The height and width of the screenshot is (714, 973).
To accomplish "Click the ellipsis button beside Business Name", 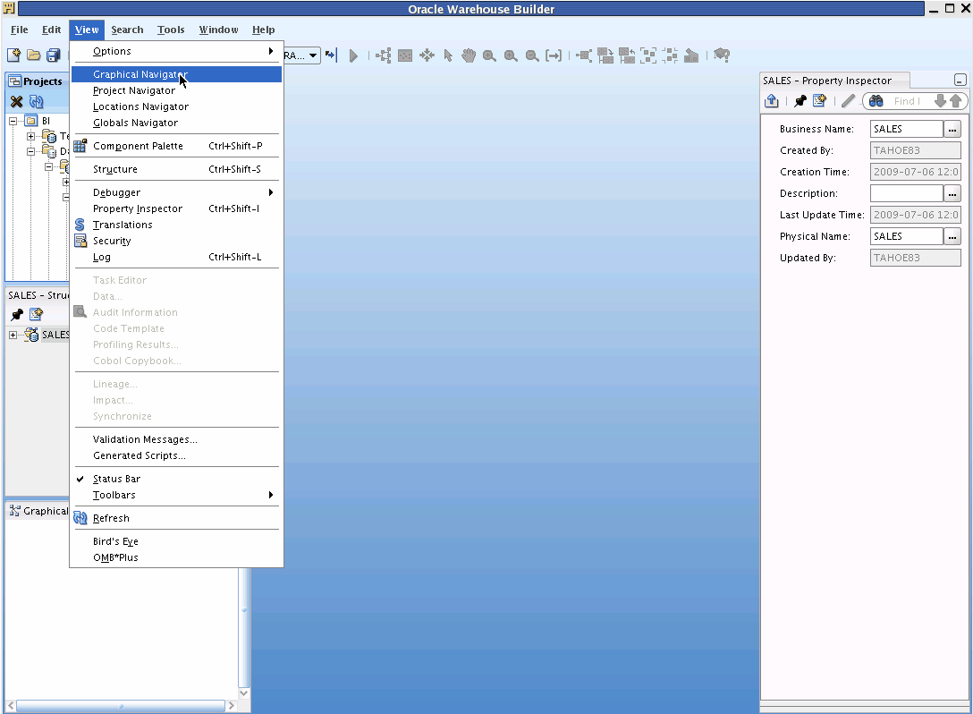I will (x=952, y=129).
